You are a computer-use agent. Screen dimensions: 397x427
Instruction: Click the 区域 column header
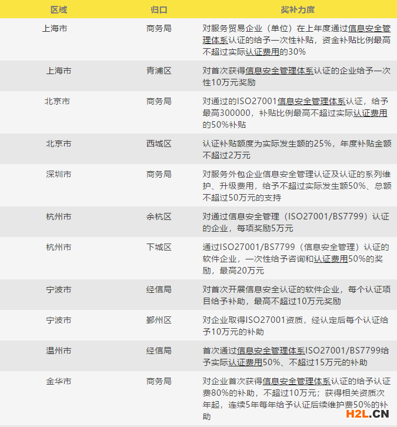click(x=58, y=10)
